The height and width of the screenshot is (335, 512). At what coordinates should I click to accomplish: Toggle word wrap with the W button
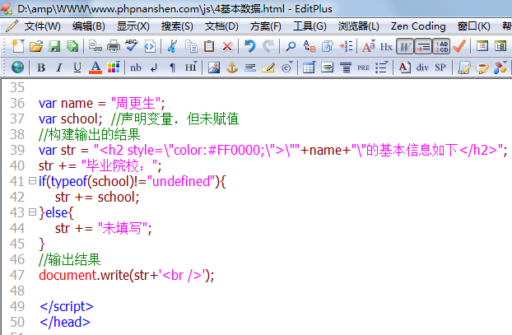(405, 46)
